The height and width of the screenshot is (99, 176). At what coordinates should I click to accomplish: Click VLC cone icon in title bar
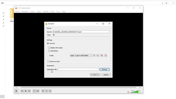pyautogui.click(x=16, y=8)
